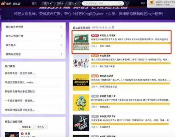175x137 pixels.
Task: Click the yellow popularity bar under #我去上学啦#
Action: point(131,43)
